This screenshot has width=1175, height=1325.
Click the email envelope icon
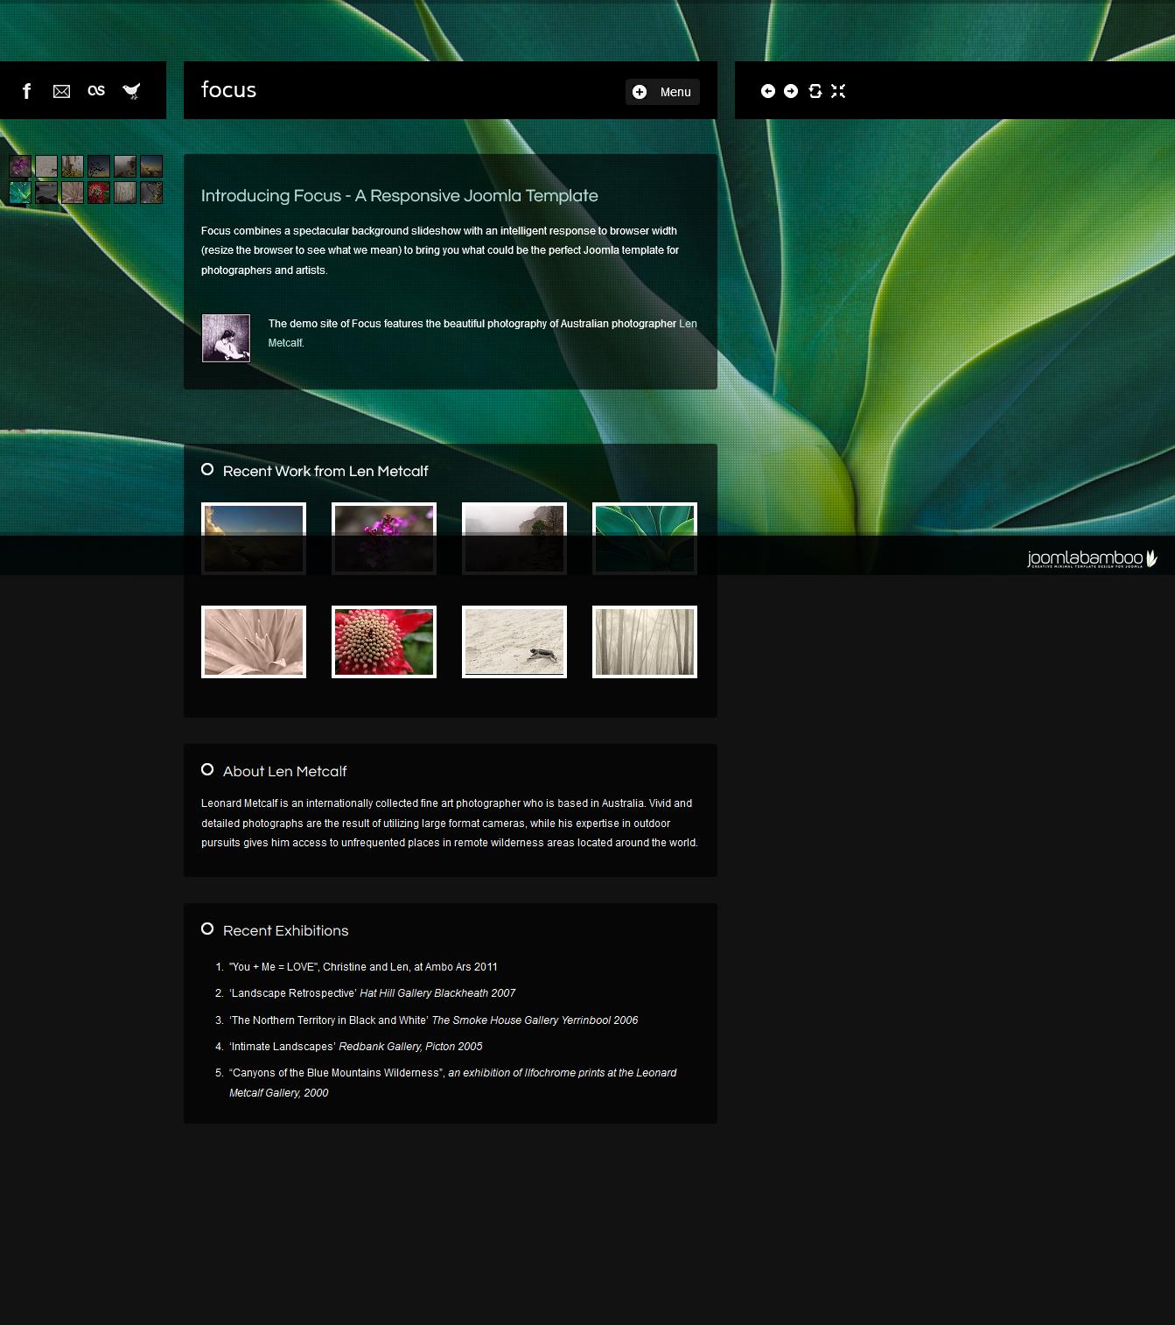coord(61,91)
